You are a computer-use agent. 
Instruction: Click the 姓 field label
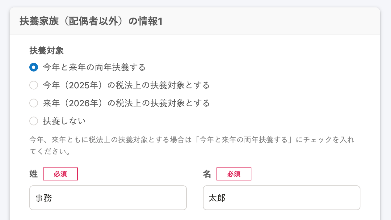tap(33, 174)
